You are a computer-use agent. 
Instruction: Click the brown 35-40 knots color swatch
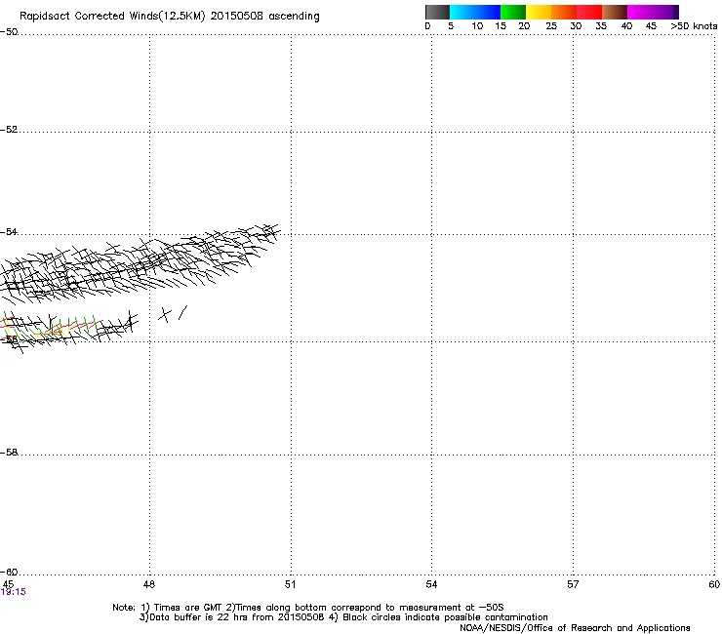[615, 12]
